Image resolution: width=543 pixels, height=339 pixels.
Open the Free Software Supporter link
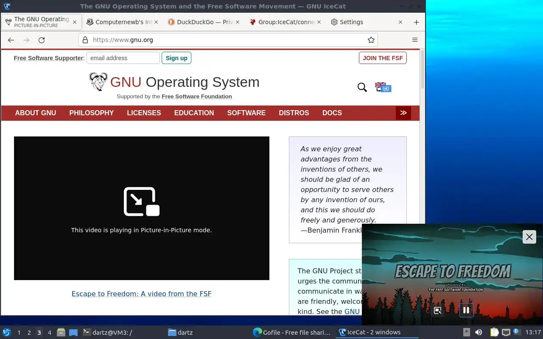(x=48, y=58)
